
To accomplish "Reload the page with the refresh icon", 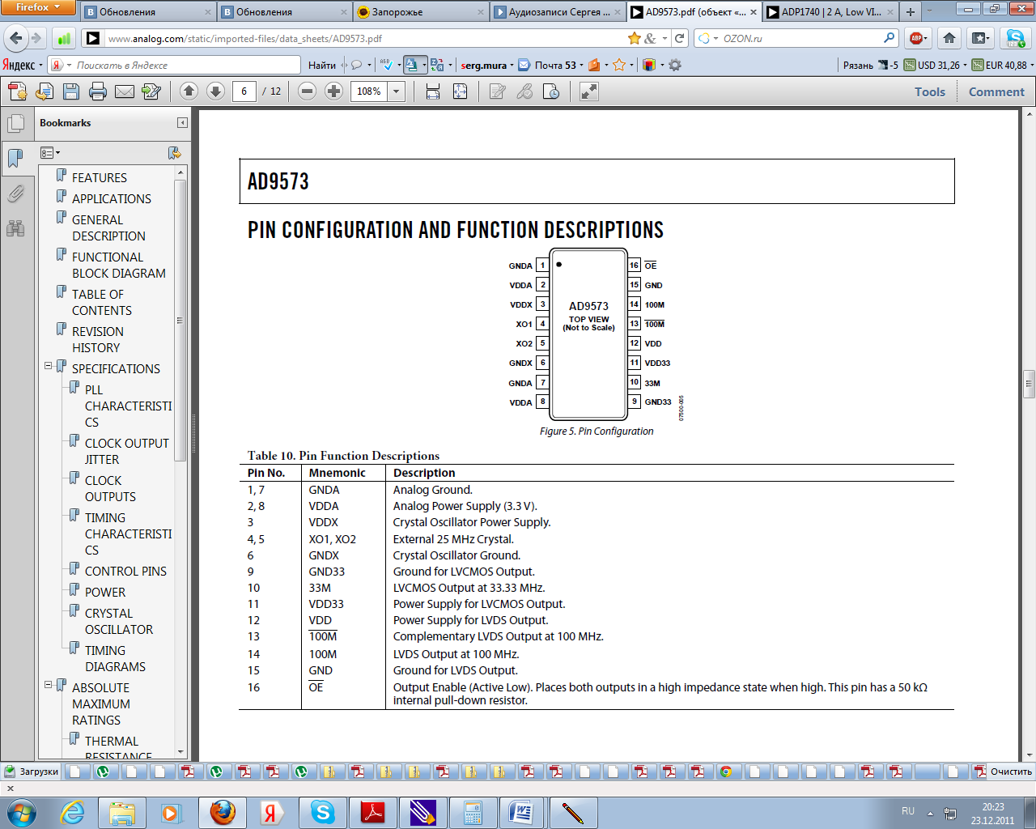I will [680, 38].
